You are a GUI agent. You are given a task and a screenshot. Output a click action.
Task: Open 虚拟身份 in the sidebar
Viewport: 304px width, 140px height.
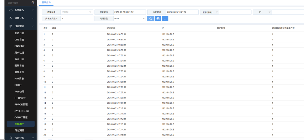19,72
